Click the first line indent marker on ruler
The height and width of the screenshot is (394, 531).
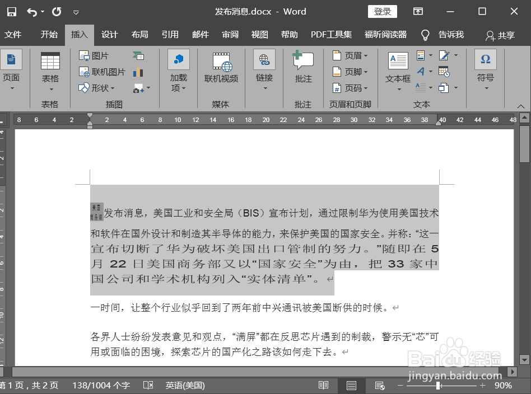pyautogui.click(x=90, y=116)
